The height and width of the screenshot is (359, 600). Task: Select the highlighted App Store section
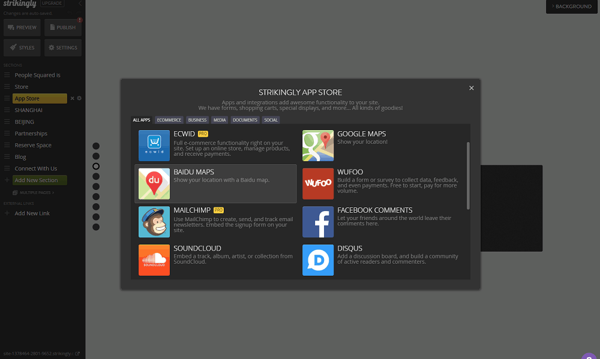(40, 98)
